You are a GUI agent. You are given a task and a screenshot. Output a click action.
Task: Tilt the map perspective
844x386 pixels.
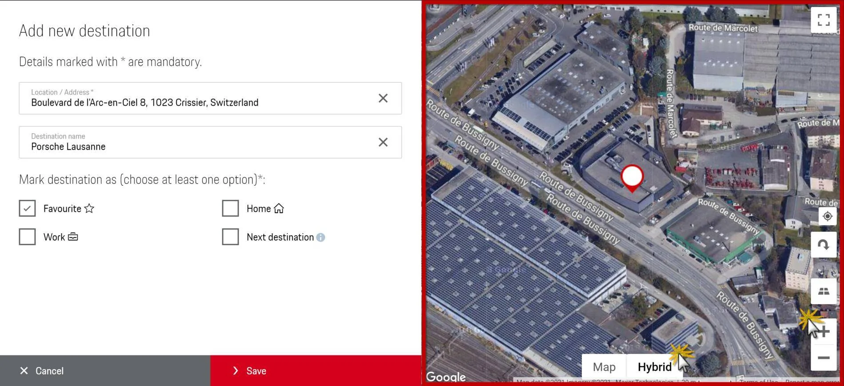tap(824, 291)
